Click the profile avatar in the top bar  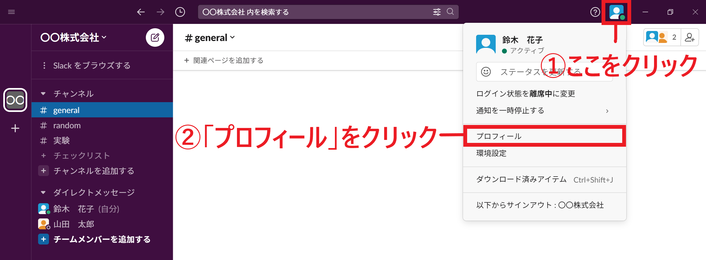[617, 12]
